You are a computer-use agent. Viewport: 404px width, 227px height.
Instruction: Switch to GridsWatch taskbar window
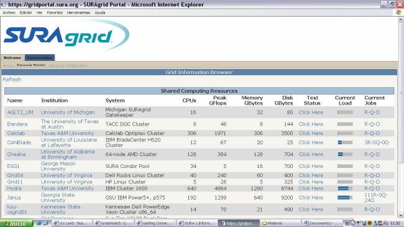click(x=114, y=223)
